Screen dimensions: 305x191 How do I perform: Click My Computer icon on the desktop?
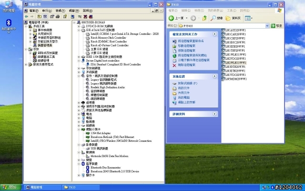tap(9, 4)
